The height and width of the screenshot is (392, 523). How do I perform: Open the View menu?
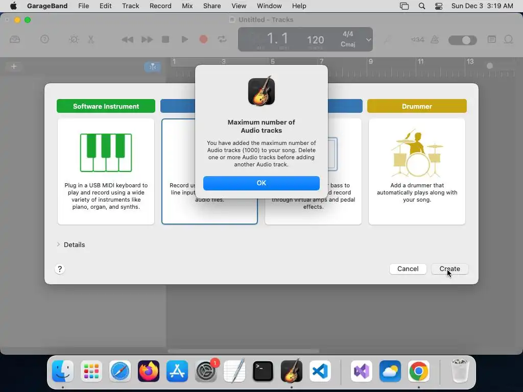click(x=239, y=6)
